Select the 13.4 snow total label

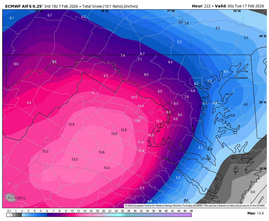click(107, 168)
